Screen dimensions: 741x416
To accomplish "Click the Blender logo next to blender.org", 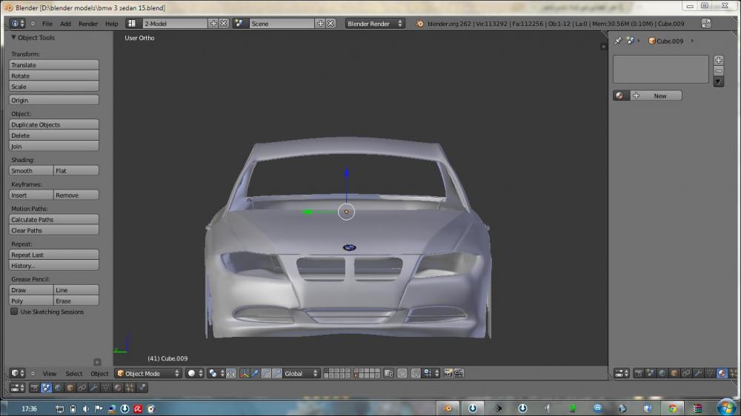I will tap(420, 24).
